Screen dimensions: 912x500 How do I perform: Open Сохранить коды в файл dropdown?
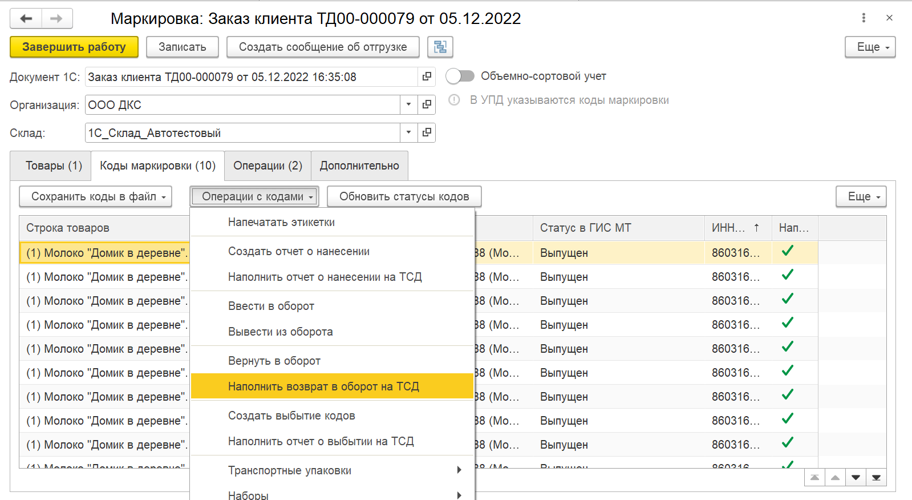(x=95, y=196)
